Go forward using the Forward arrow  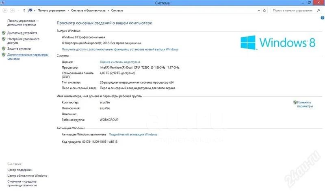[x=13, y=11]
